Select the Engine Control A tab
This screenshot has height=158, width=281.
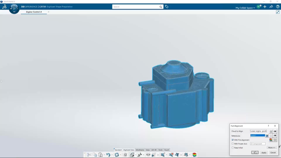click(x=34, y=12)
